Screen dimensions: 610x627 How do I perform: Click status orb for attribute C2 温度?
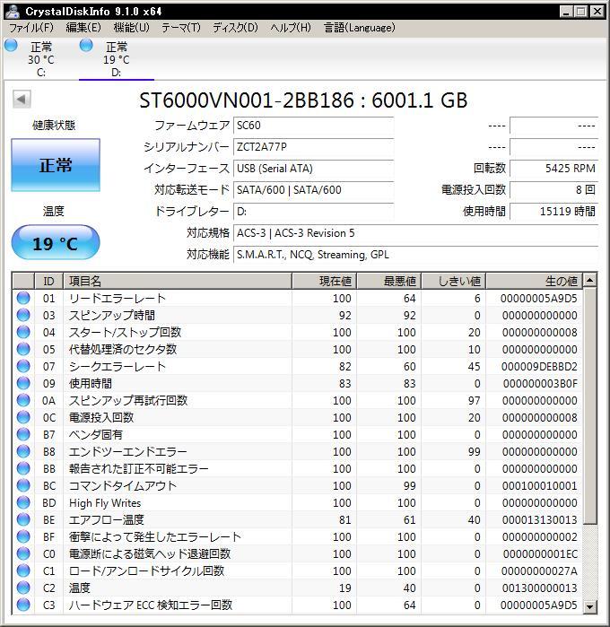[x=23, y=588]
